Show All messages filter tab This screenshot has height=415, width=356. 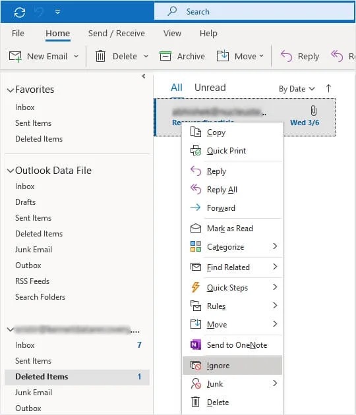pos(177,88)
